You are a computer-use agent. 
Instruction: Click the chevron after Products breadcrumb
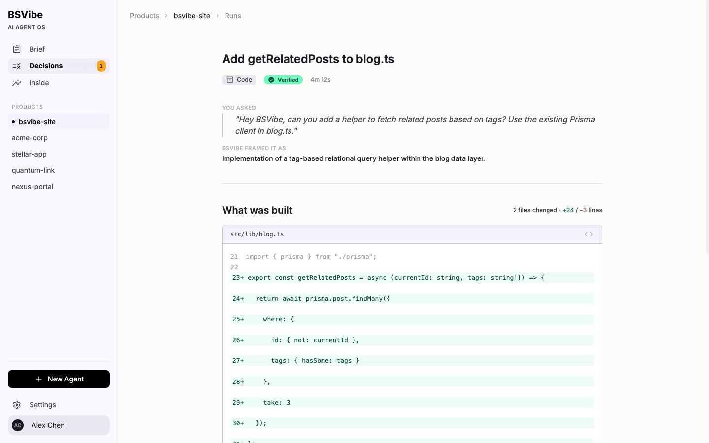166,16
